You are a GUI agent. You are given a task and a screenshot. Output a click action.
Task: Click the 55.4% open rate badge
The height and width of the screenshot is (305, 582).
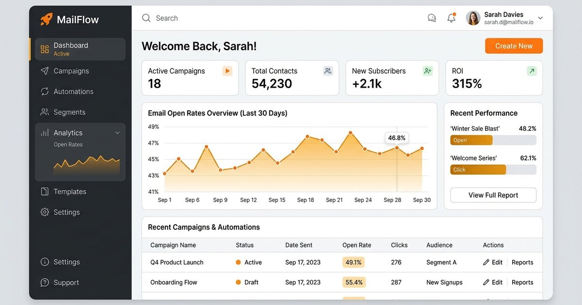[353, 282]
